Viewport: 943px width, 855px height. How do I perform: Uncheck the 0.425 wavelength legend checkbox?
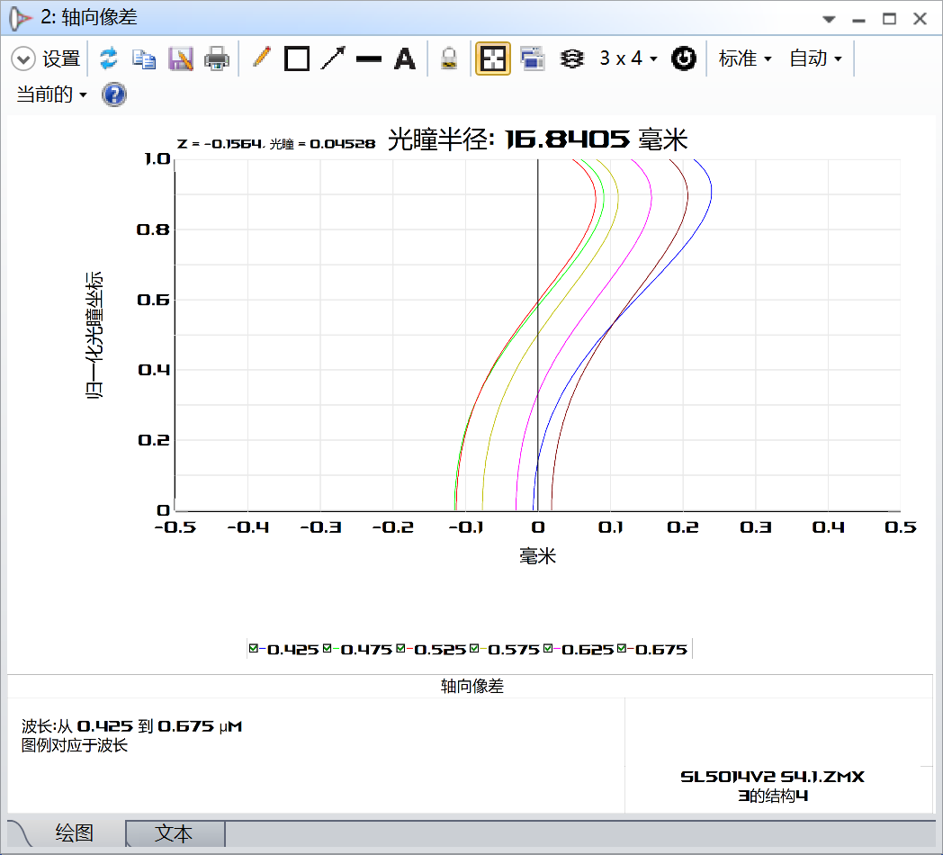pyautogui.click(x=253, y=648)
